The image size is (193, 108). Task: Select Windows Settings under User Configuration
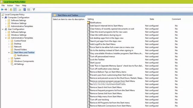[19, 35]
